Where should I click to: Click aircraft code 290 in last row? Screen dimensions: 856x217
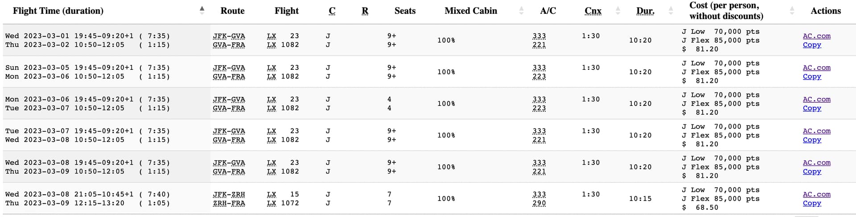(x=539, y=203)
